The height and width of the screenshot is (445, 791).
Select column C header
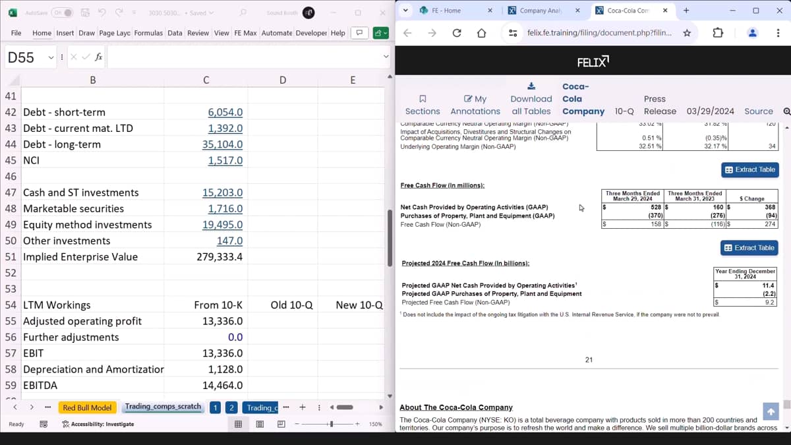pos(206,80)
